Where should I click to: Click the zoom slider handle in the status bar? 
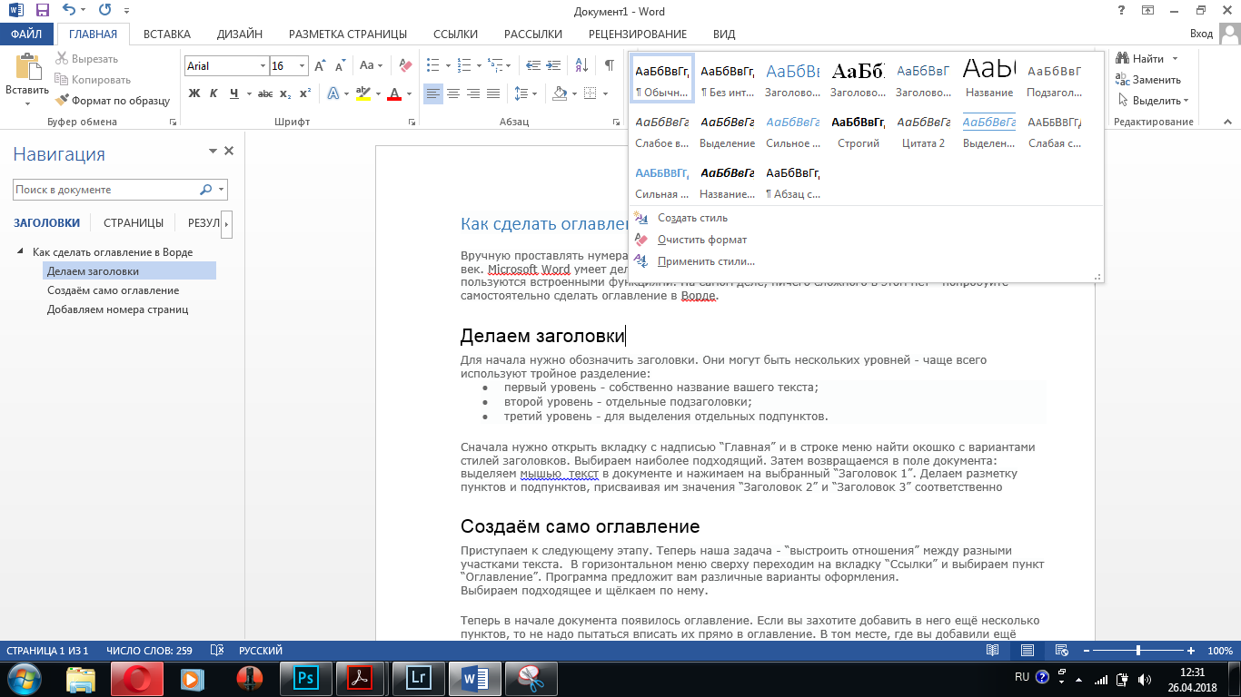(x=1137, y=651)
